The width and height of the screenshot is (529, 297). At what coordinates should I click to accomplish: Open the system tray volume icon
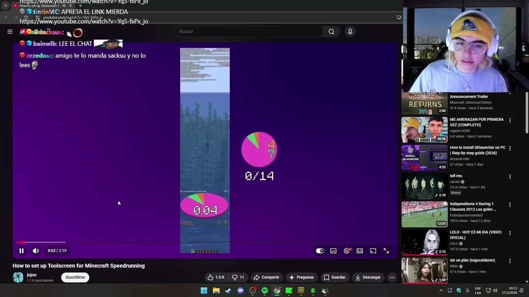495,290
